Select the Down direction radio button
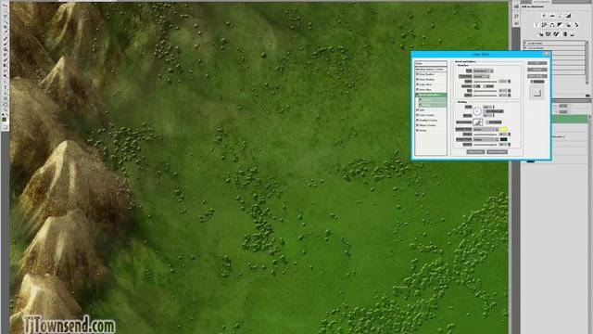Screen dimensions: 593x334 (485, 86)
